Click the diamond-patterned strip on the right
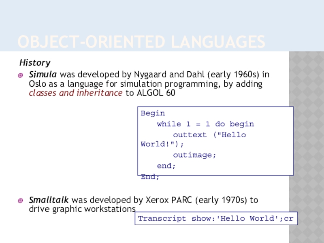324x243 pixels. coord(306,146)
